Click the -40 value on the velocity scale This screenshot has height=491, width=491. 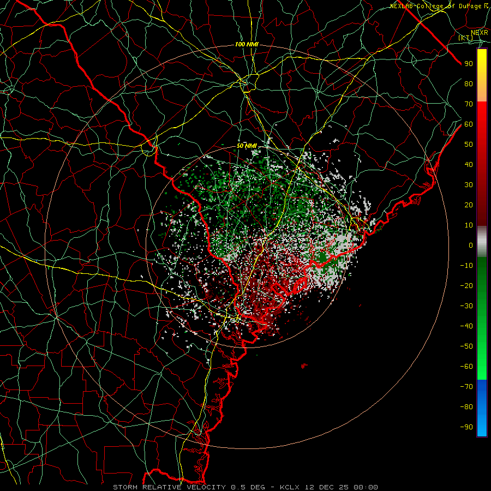pyautogui.click(x=466, y=326)
